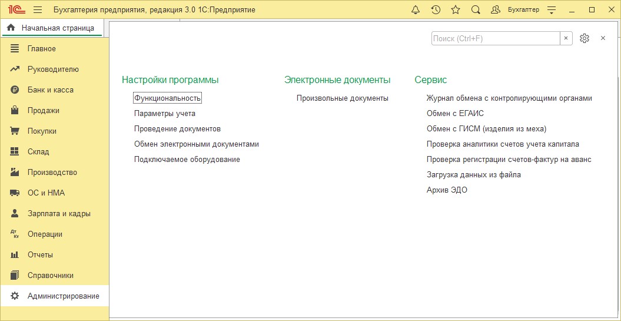The image size is (621, 321).
Task: Click the Склад icon
Action: point(15,151)
